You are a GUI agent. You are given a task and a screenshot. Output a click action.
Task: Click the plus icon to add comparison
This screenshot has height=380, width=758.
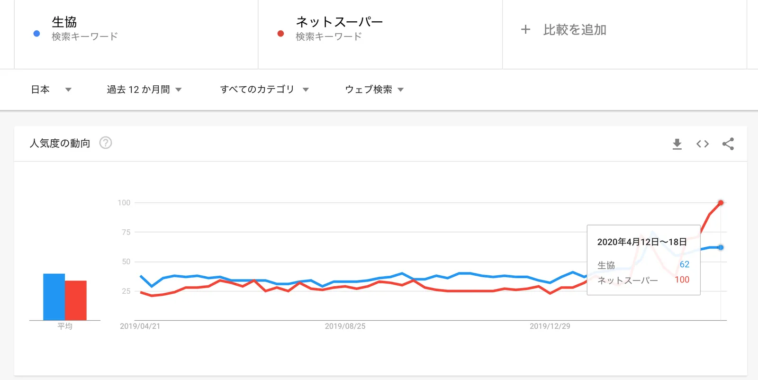pos(525,29)
